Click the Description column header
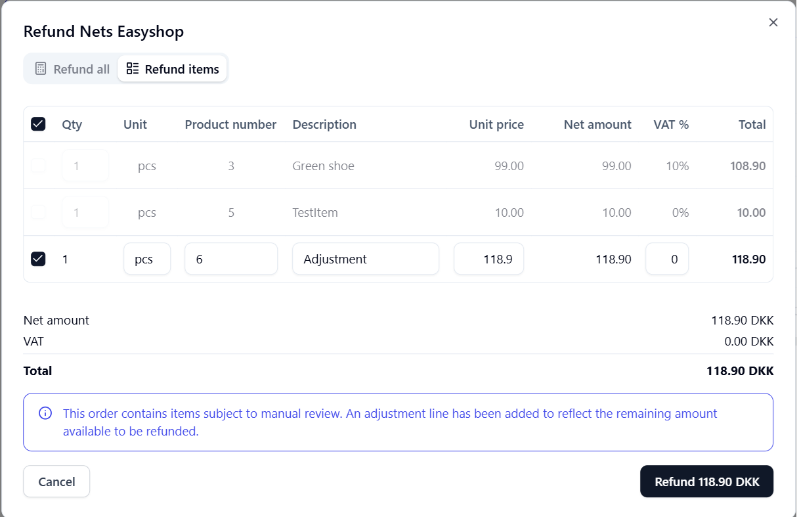 pyautogui.click(x=324, y=124)
